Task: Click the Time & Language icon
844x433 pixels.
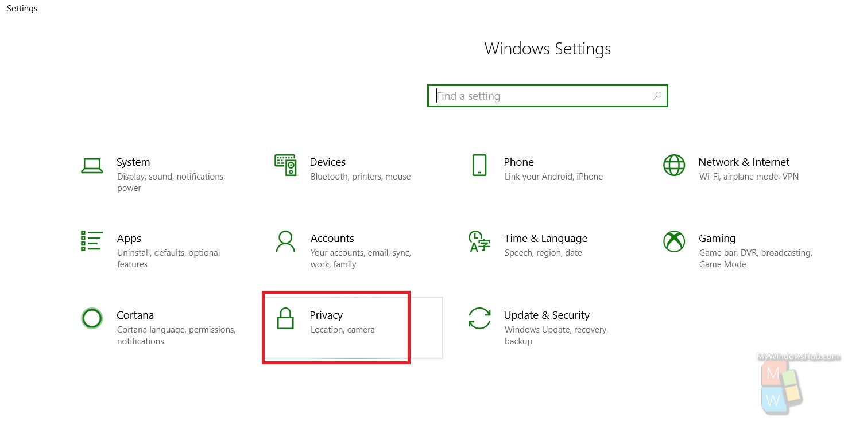Action: coord(479,241)
